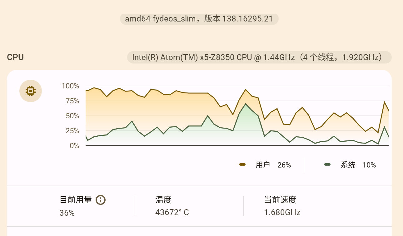Click the 用户 26% usage value
The height and width of the screenshot is (236, 403).
pos(284,165)
